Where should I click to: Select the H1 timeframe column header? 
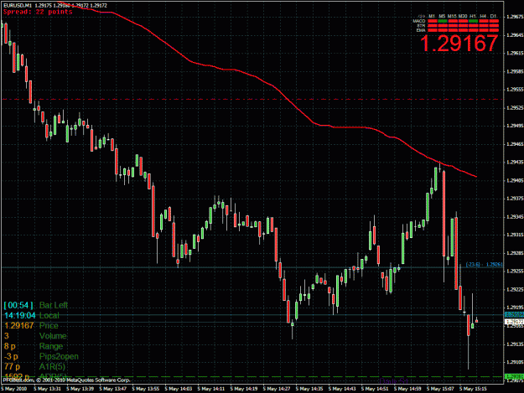(x=473, y=16)
